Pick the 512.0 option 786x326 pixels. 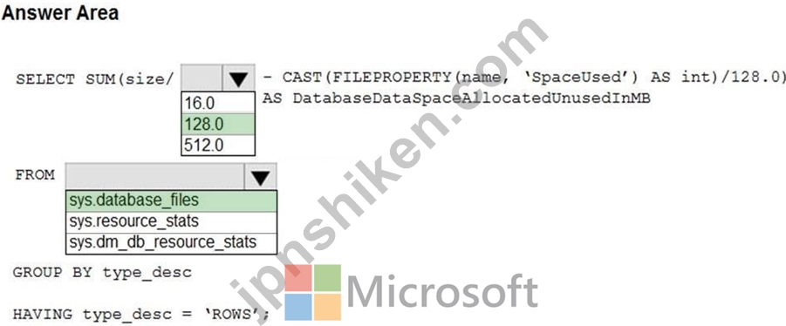coord(218,145)
